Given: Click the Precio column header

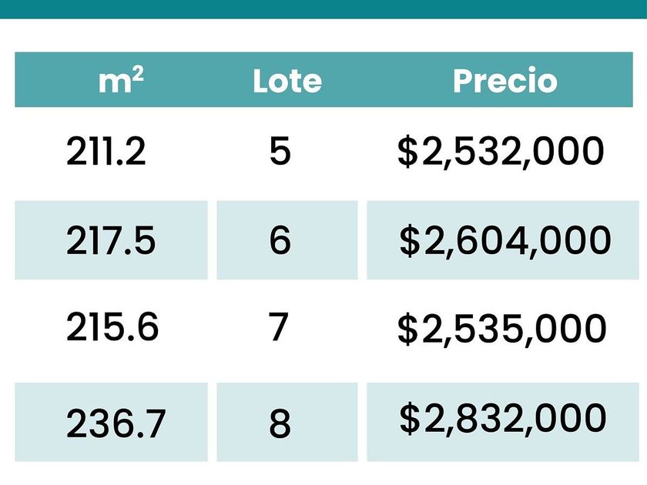Looking at the screenshot, I should pos(505,80).
